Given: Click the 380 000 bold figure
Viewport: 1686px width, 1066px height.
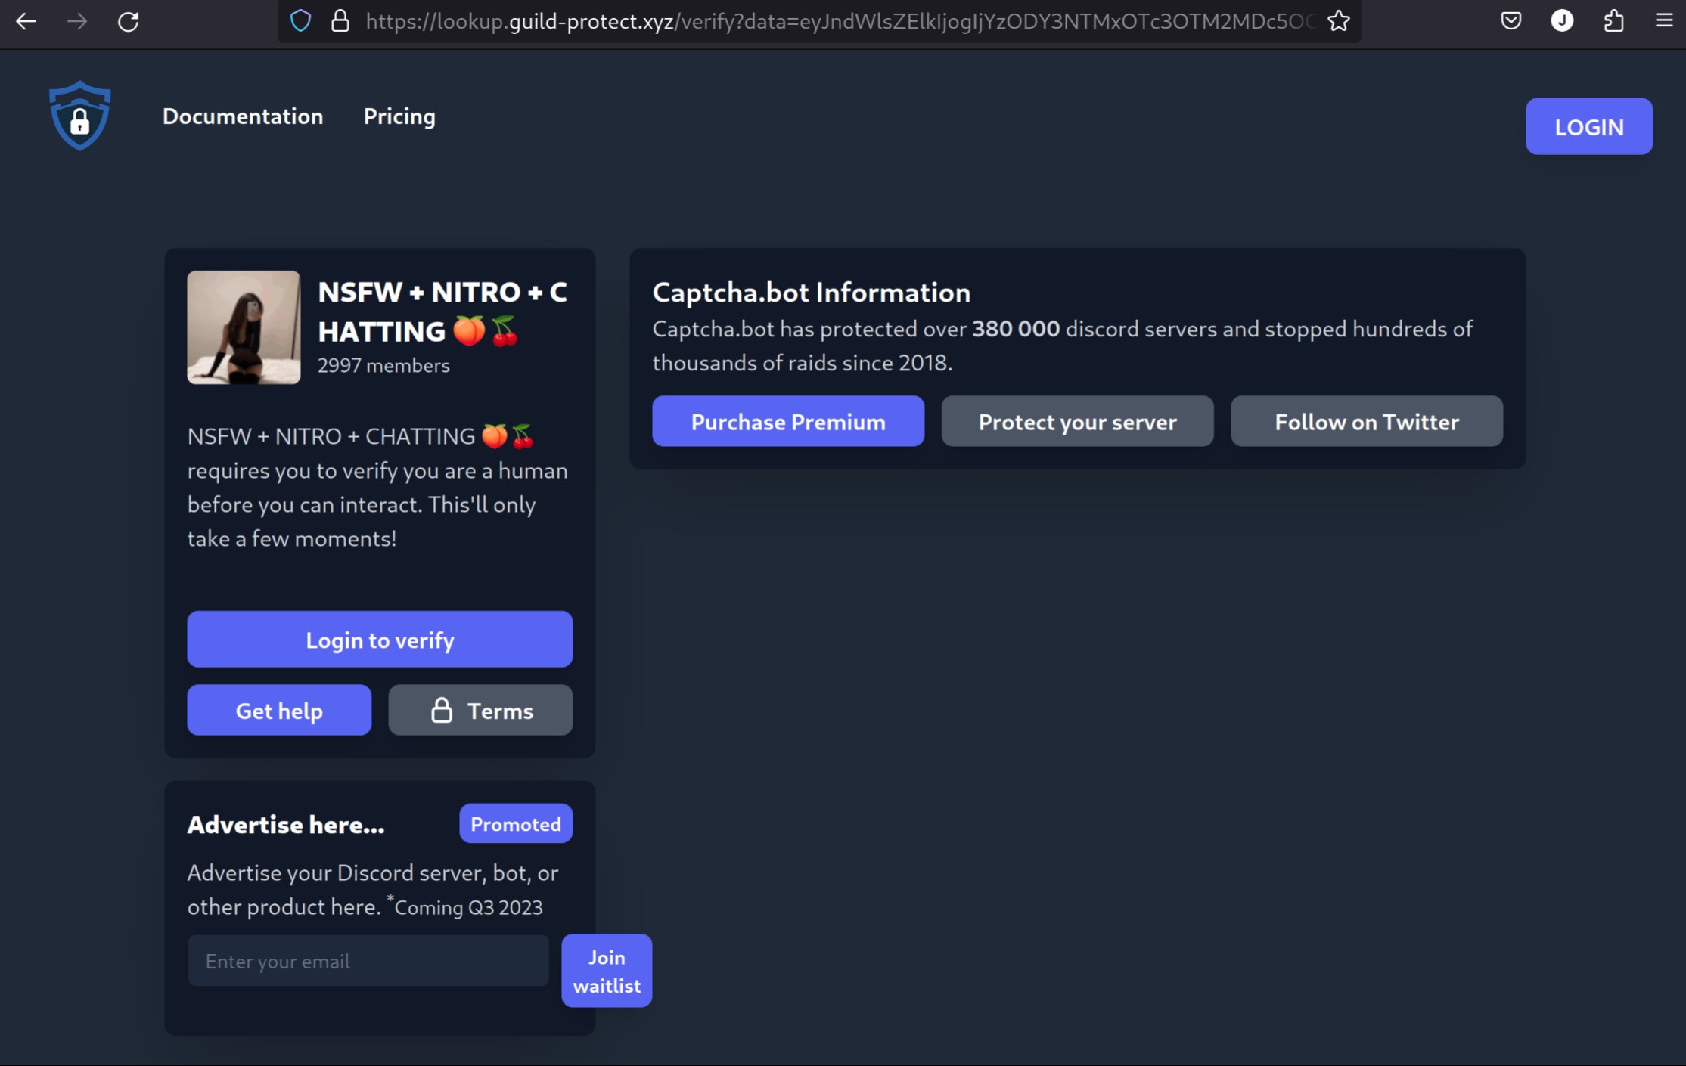Looking at the screenshot, I should [1016, 329].
